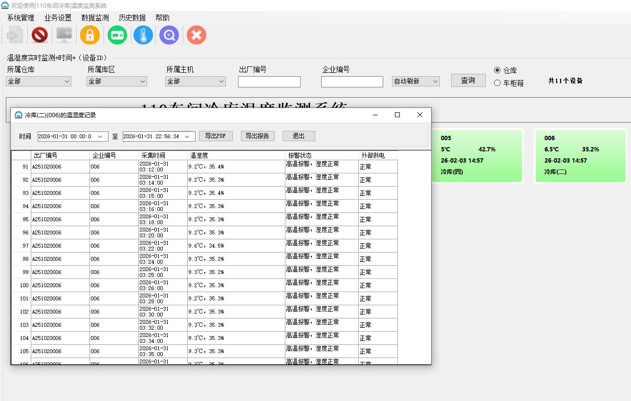The height and width of the screenshot is (401, 631).
Task: Click the orange padlock toolbar icon
Action: pyautogui.click(x=90, y=35)
